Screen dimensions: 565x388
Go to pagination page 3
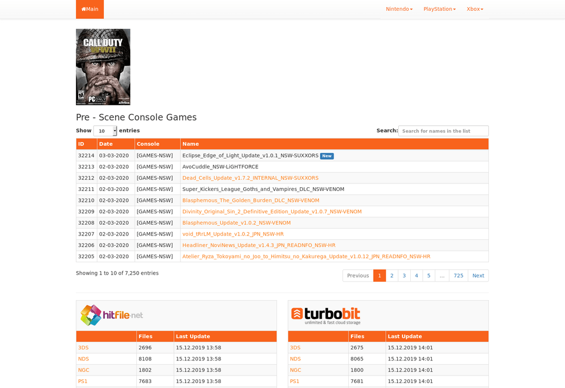click(404, 275)
